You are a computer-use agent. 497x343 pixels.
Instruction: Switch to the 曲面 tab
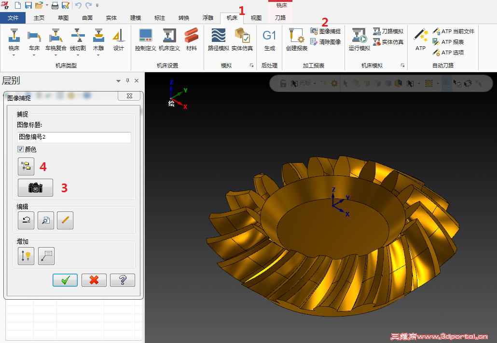(x=87, y=18)
